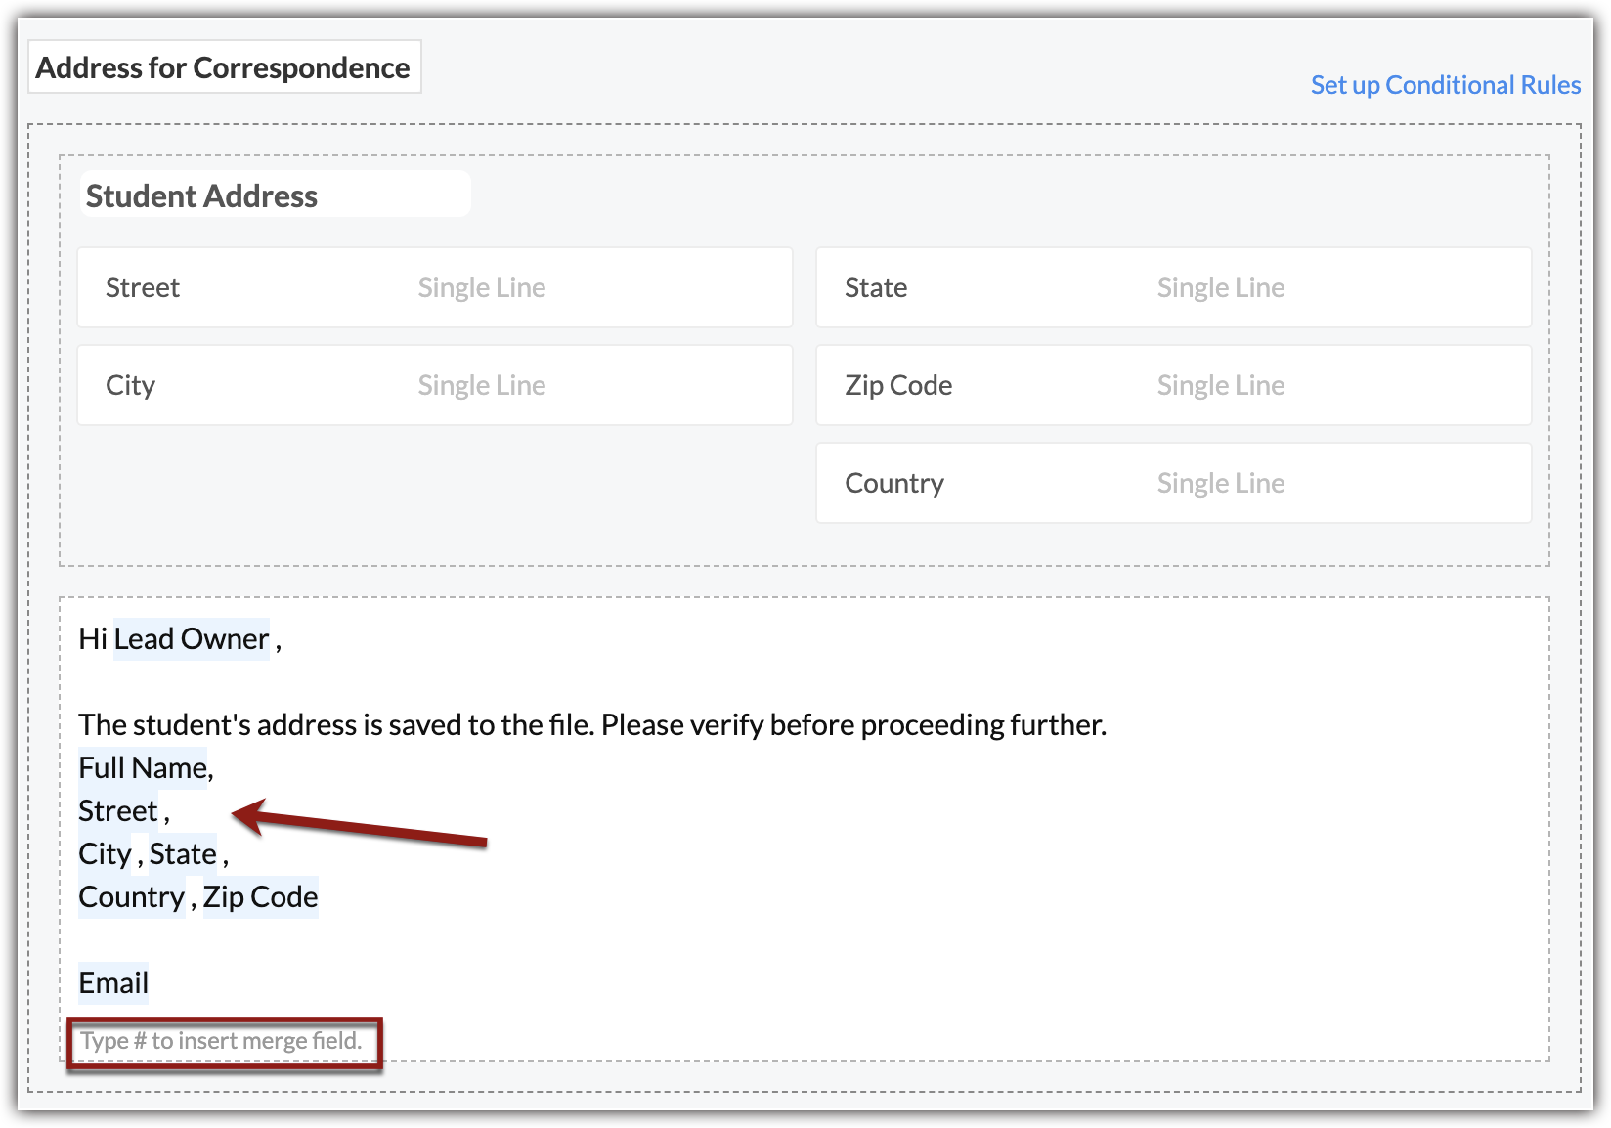
Task: Click the word 'Hi' in the message
Action: coord(92,639)
